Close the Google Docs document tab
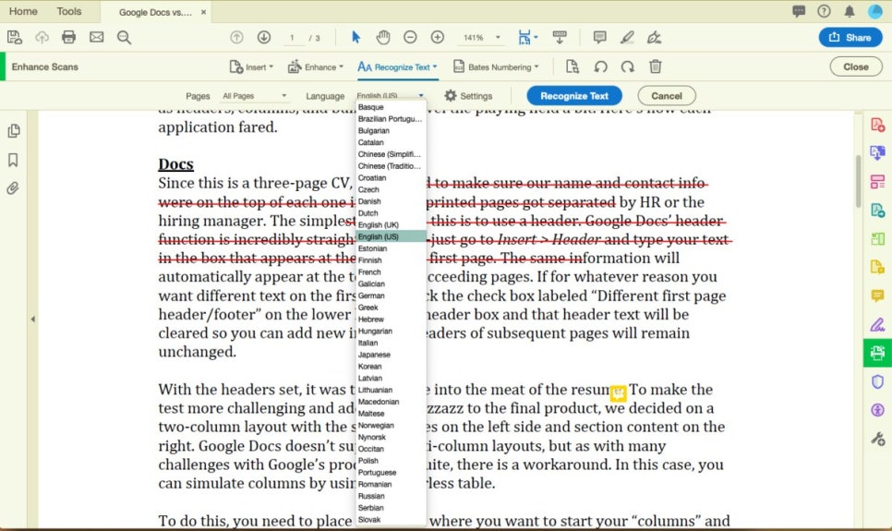 tap(203, 12)
